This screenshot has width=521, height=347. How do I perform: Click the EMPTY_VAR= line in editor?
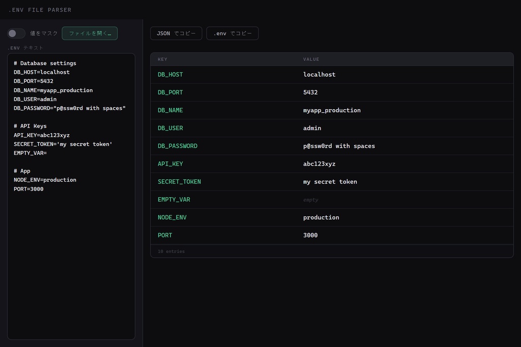30,153
